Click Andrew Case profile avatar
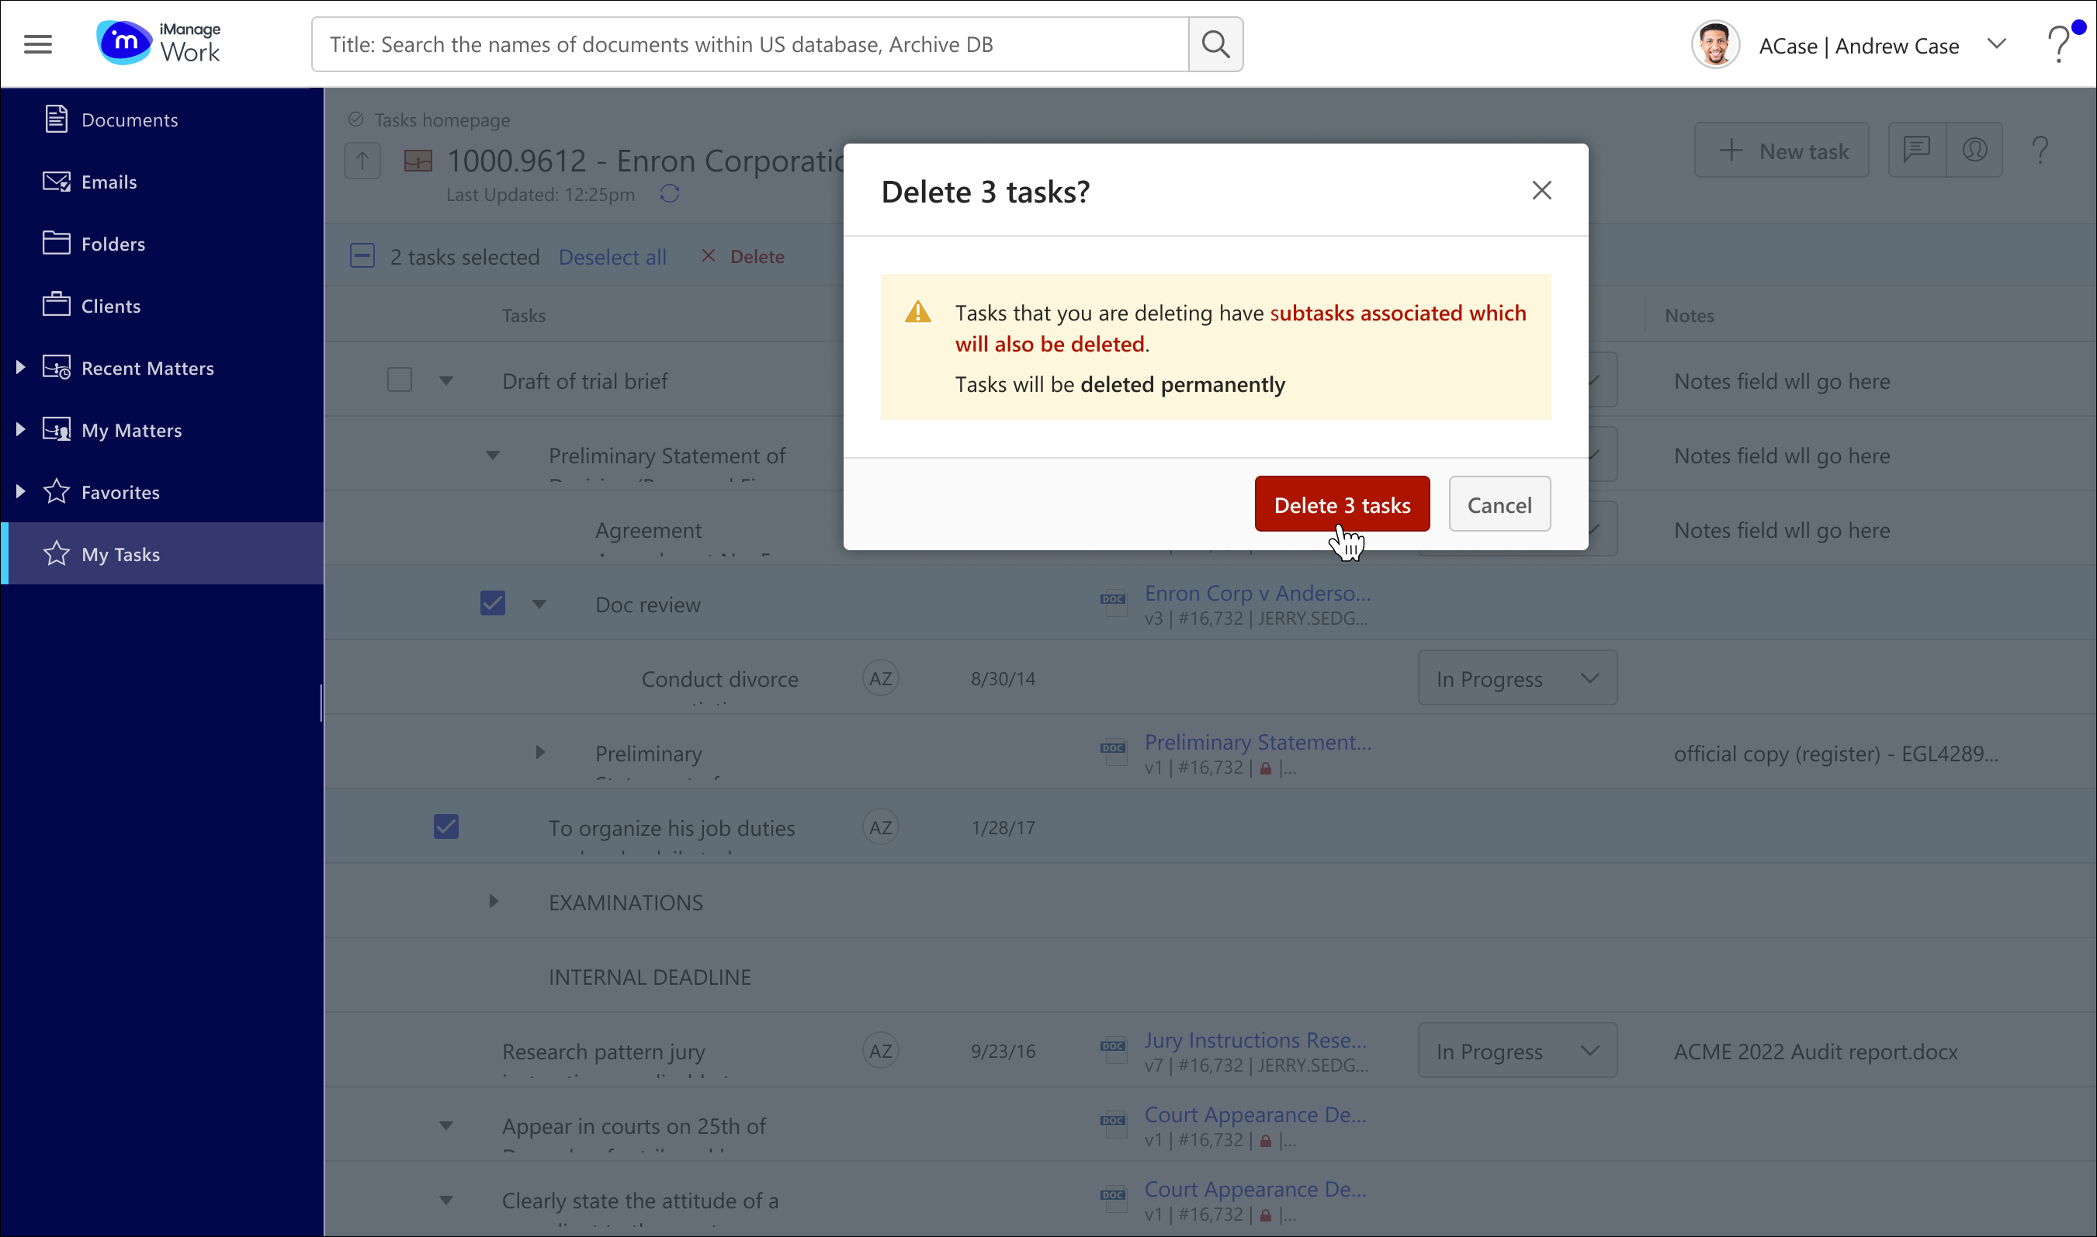The height and width of the screenshot is (1237, 2097). (x=1714, y=45)
